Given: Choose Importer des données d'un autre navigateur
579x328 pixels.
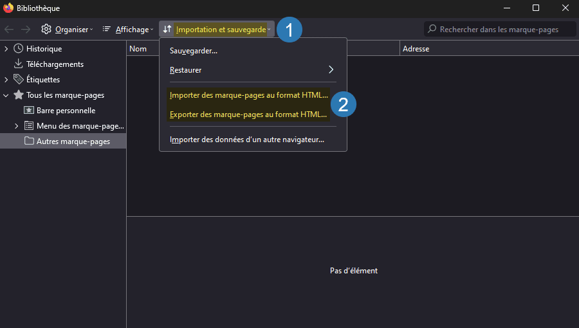Looking at the screenshot, I should coord(253,140).
